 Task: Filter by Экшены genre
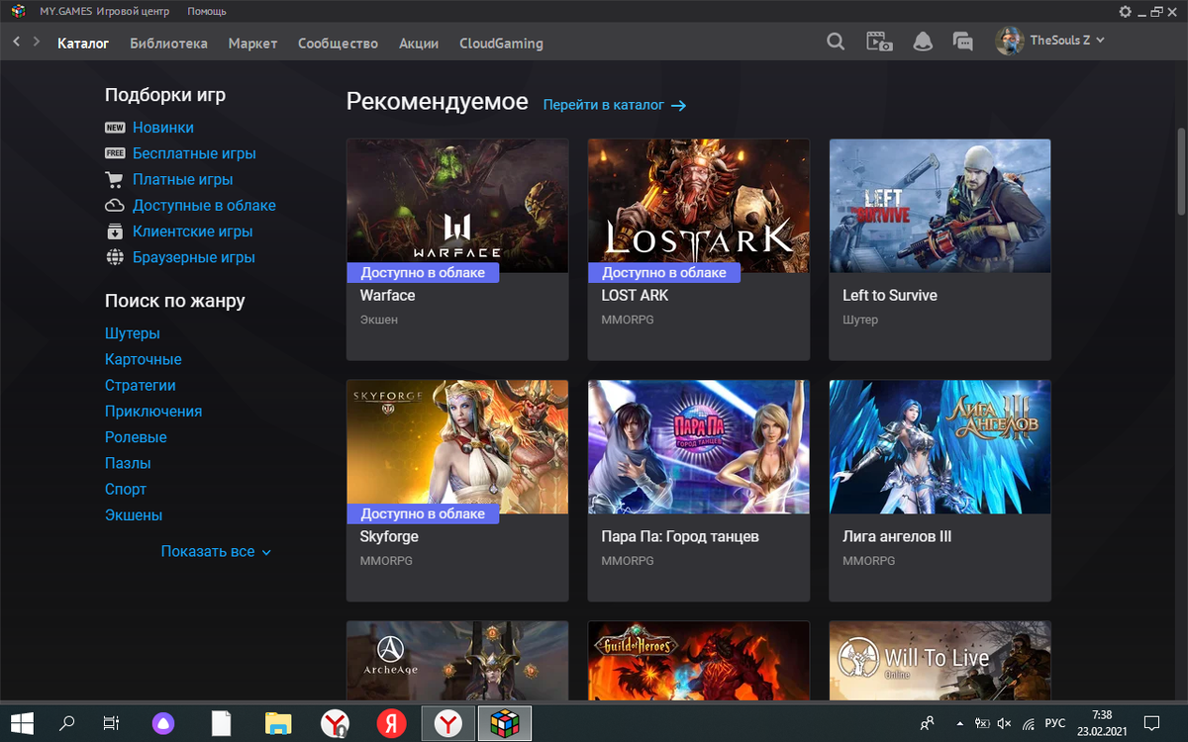(x=134, y=514)
